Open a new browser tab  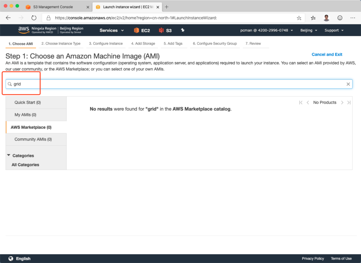[167, 7]
